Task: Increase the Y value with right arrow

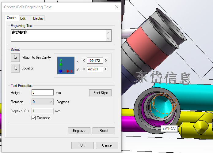Action: [106, 69]
